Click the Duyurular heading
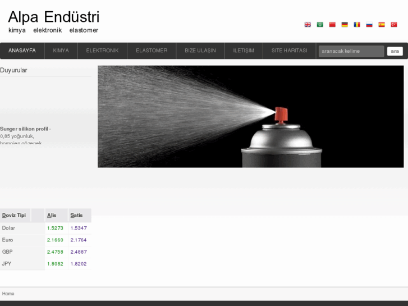Screen dimensions: 408x306 (13, 70)
